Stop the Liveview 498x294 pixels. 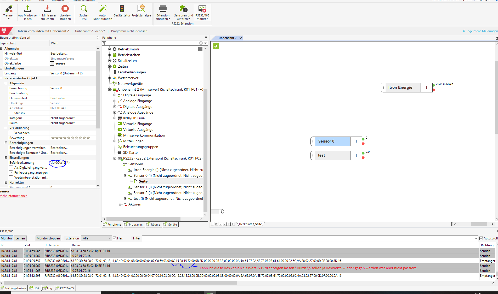pos(65,9)
